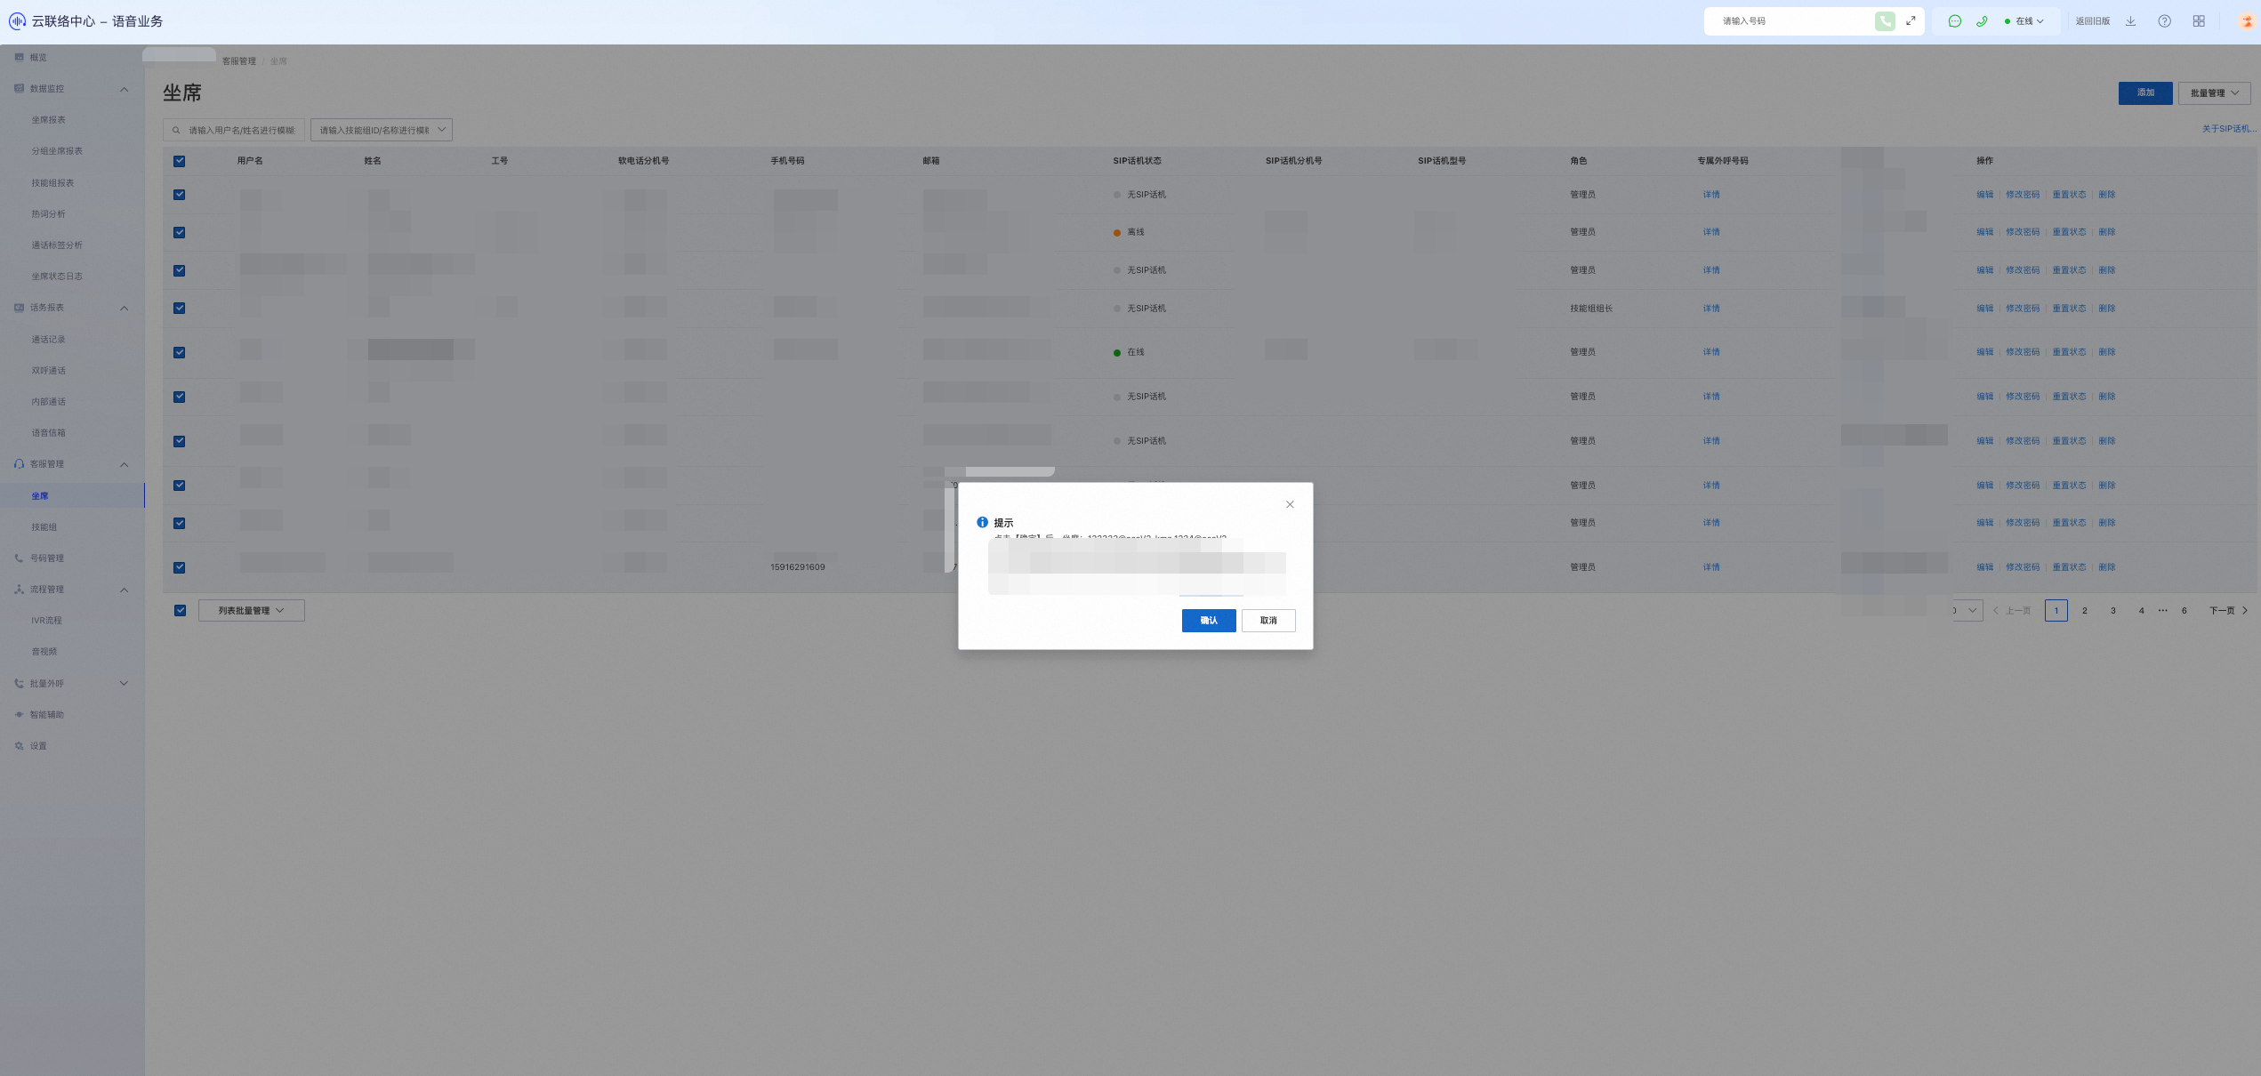2261x1076 pixels.
Task: Focus the 请输入号码 input field
Action: coord(1791,21)
